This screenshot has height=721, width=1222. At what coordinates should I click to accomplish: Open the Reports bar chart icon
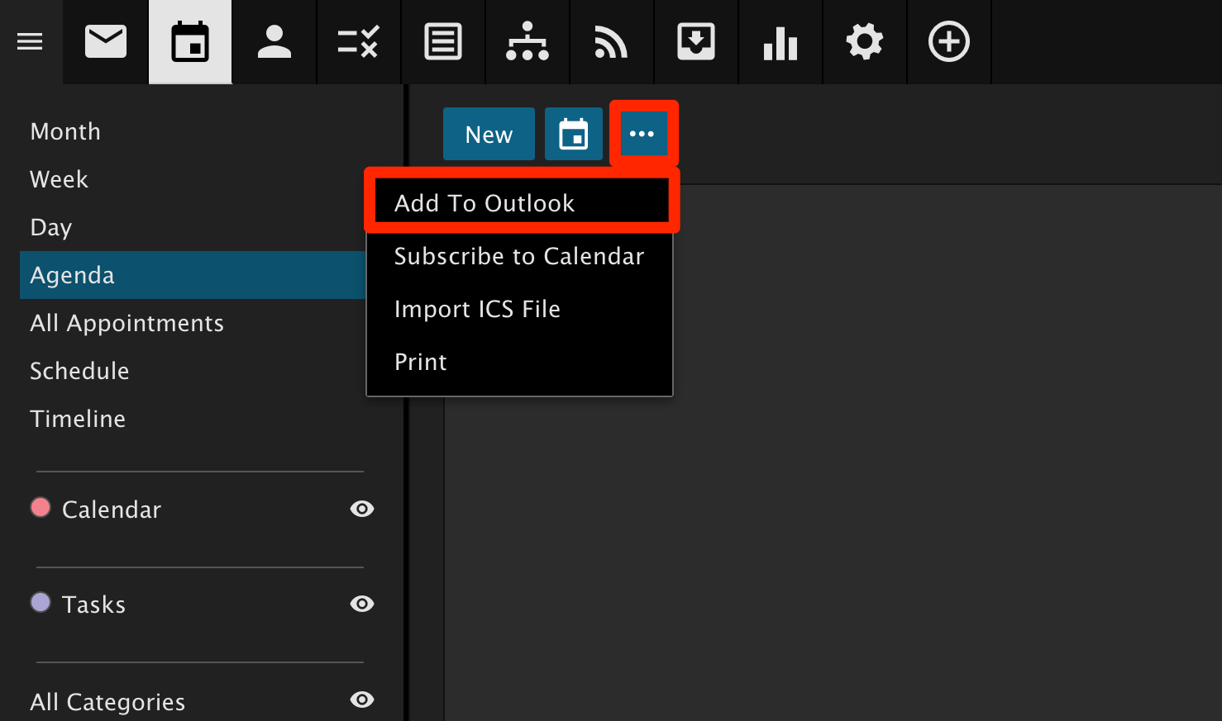click(780, 42)
